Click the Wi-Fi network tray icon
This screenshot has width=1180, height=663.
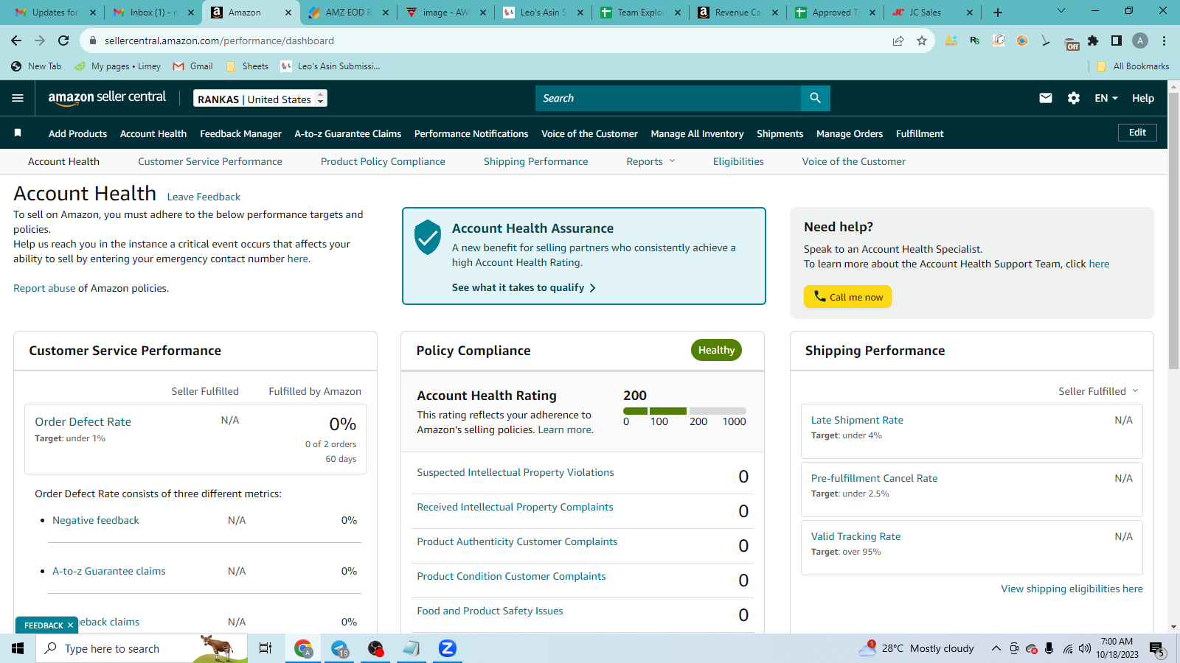(1068, 648)
